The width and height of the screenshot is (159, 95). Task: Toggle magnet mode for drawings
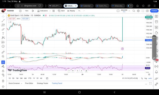click(x=3, y=62)
